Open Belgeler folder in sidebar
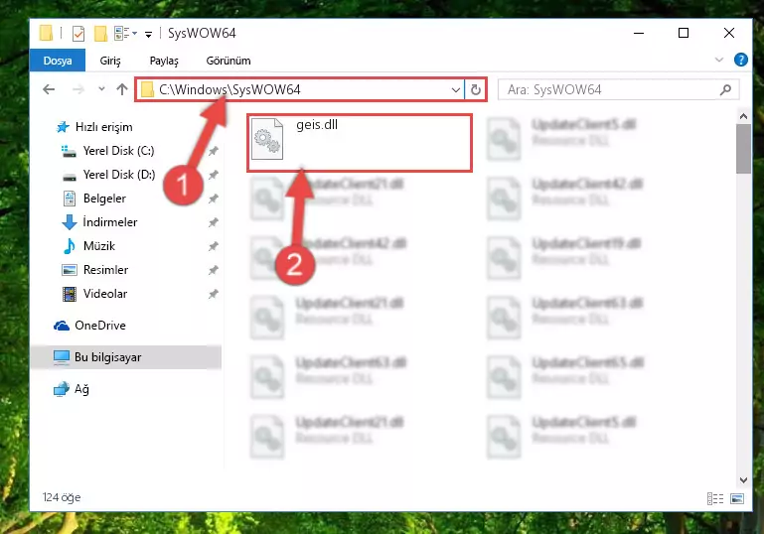 94,199
